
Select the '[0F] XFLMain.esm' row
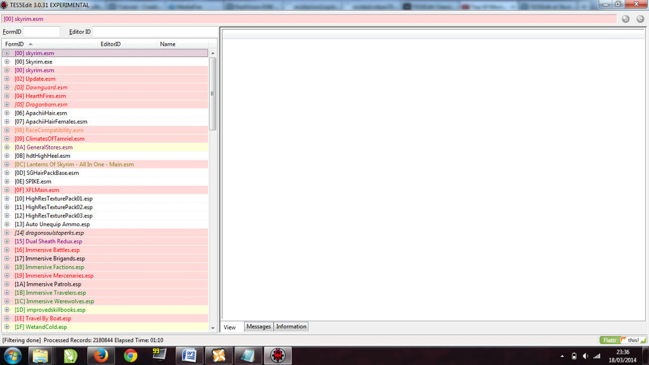point(106,190)
